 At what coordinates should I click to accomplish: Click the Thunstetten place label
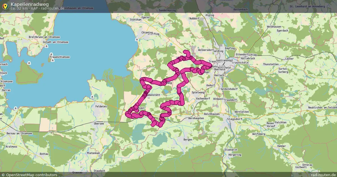tap(271, 64)
